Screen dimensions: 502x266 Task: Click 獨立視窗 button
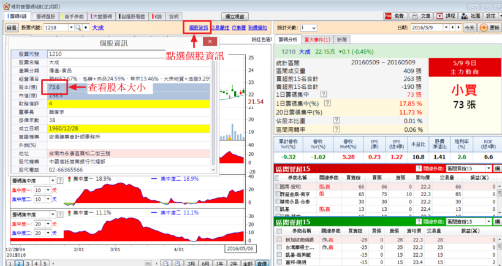(x=235, y=17)
